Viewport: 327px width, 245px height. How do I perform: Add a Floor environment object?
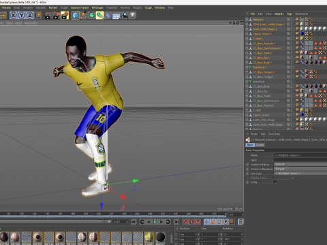116,16
